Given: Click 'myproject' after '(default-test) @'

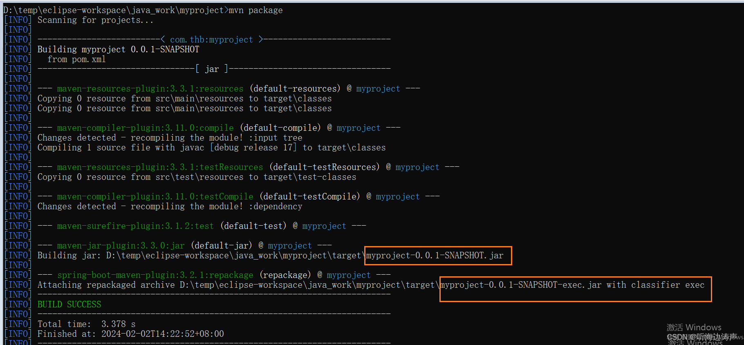Looking at the screenshot, I should pos(324,226).
